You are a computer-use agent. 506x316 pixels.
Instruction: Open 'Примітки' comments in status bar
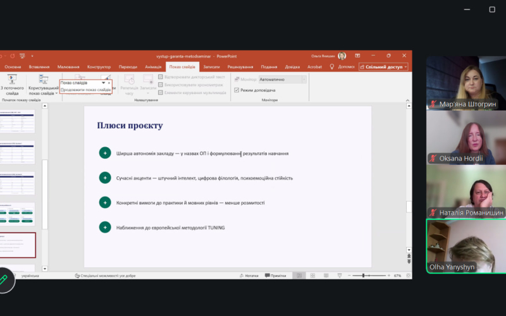276,276
